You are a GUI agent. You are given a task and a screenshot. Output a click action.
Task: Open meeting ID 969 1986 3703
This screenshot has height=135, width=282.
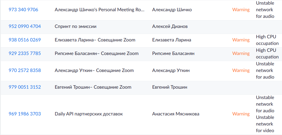click(25, 114)
